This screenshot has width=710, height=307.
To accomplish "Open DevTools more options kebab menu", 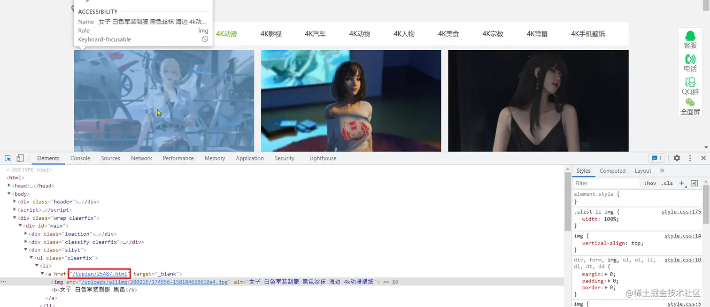I will [x=690, y=158].
